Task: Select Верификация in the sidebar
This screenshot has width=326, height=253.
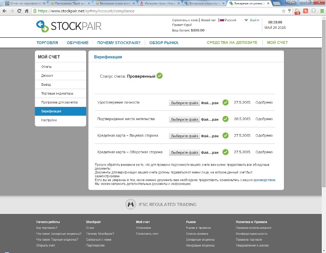Action: coord(61,111)
